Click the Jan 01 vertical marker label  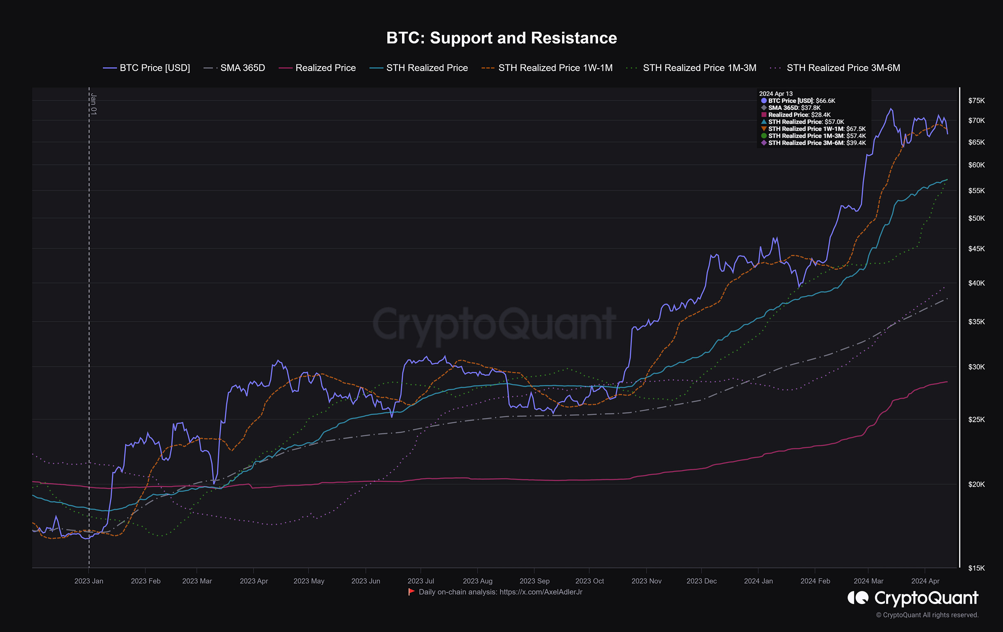click(x=94, y=104)
